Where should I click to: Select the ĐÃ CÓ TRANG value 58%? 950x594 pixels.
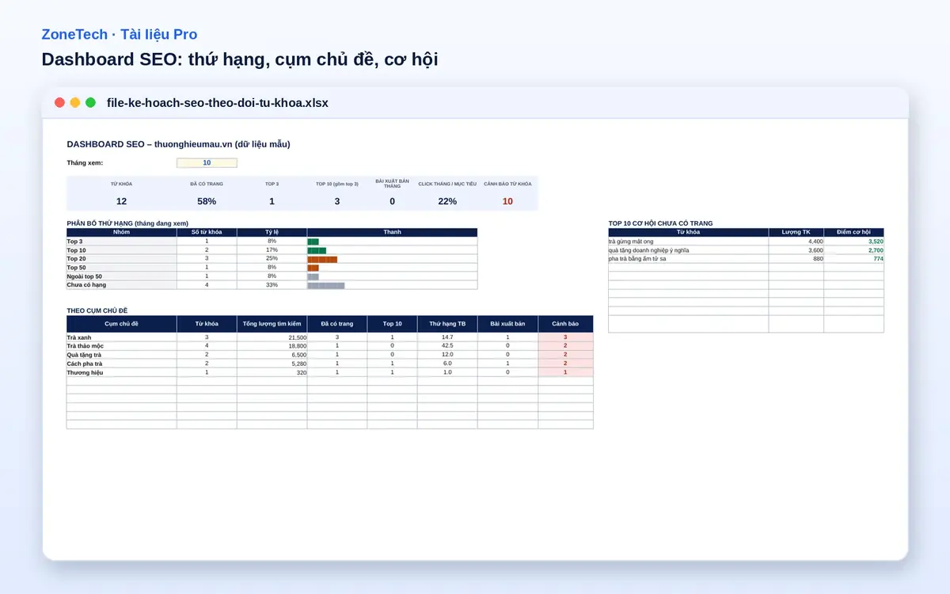tap(207, 201)
